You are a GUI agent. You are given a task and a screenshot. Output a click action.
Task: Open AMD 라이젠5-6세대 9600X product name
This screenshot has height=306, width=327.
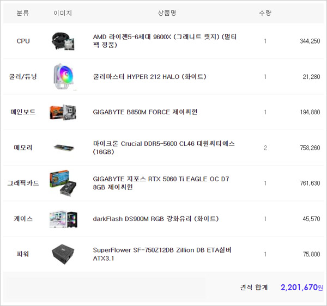click(165, 41)
